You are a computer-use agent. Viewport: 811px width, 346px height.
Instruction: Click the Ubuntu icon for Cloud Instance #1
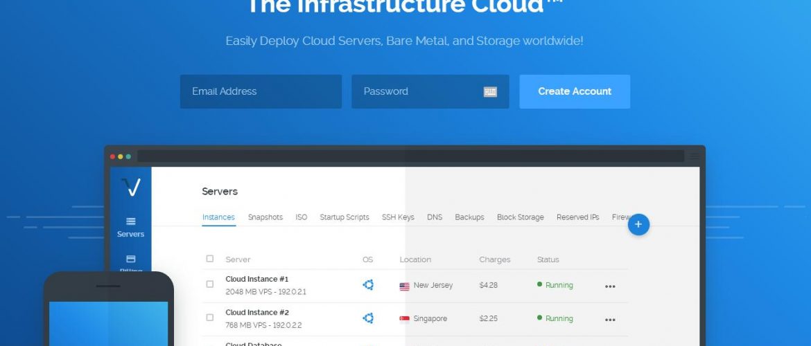pos(368,284)
